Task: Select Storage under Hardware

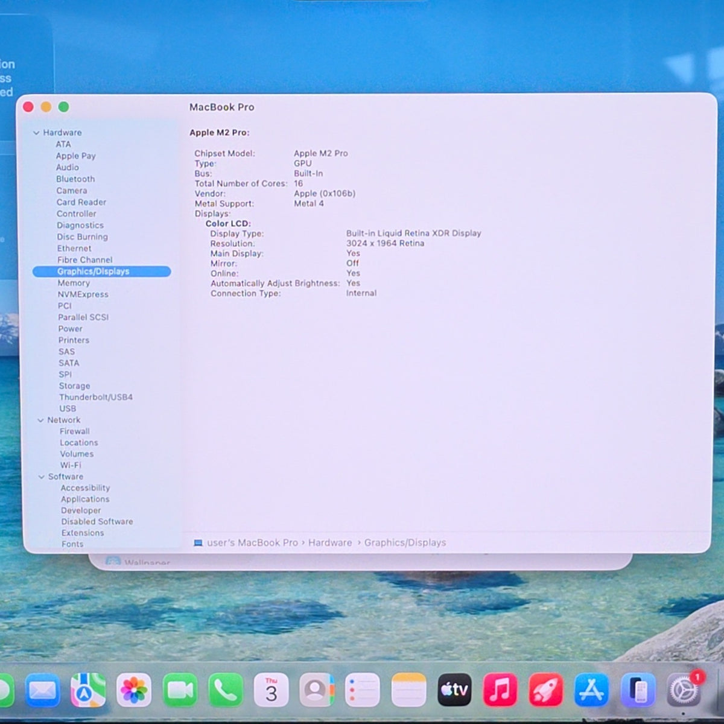Action: 75,386
